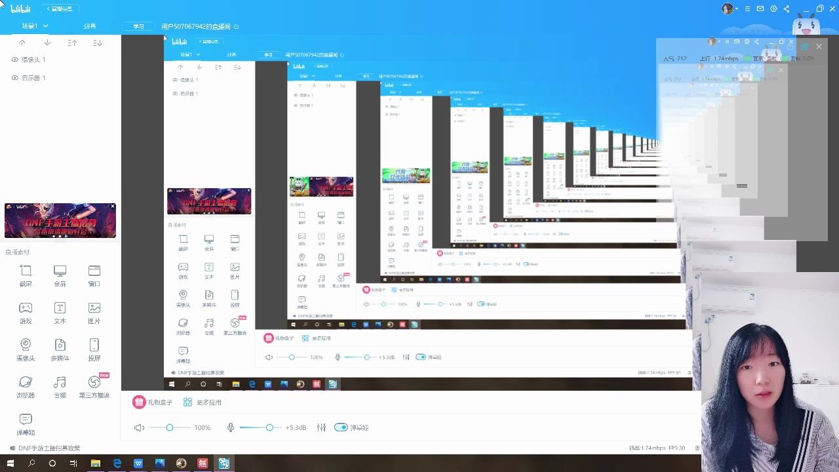Toggle visibility of 摄像头 1 source
Screen dimensions: 839x472
(14, 60)
